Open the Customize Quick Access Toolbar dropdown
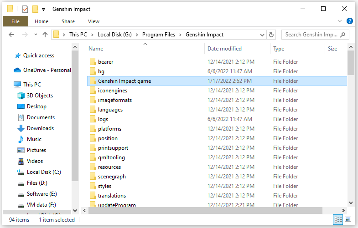 [x=43, y=10]
